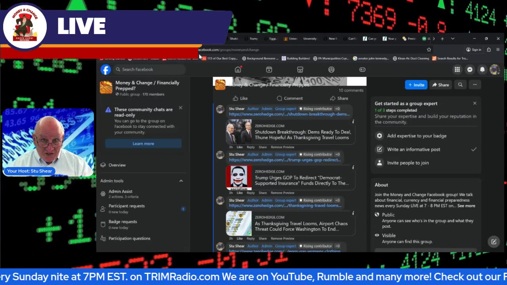The height and width of the screenshot is (285, 507).
Task: Click the Search Facebook field
Action: pyautogui.click(x=149, y=70)
